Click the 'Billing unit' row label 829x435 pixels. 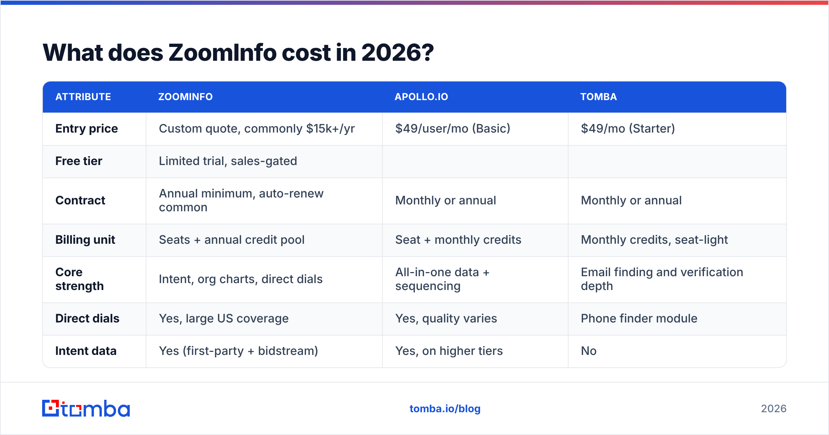pos(85,240)
